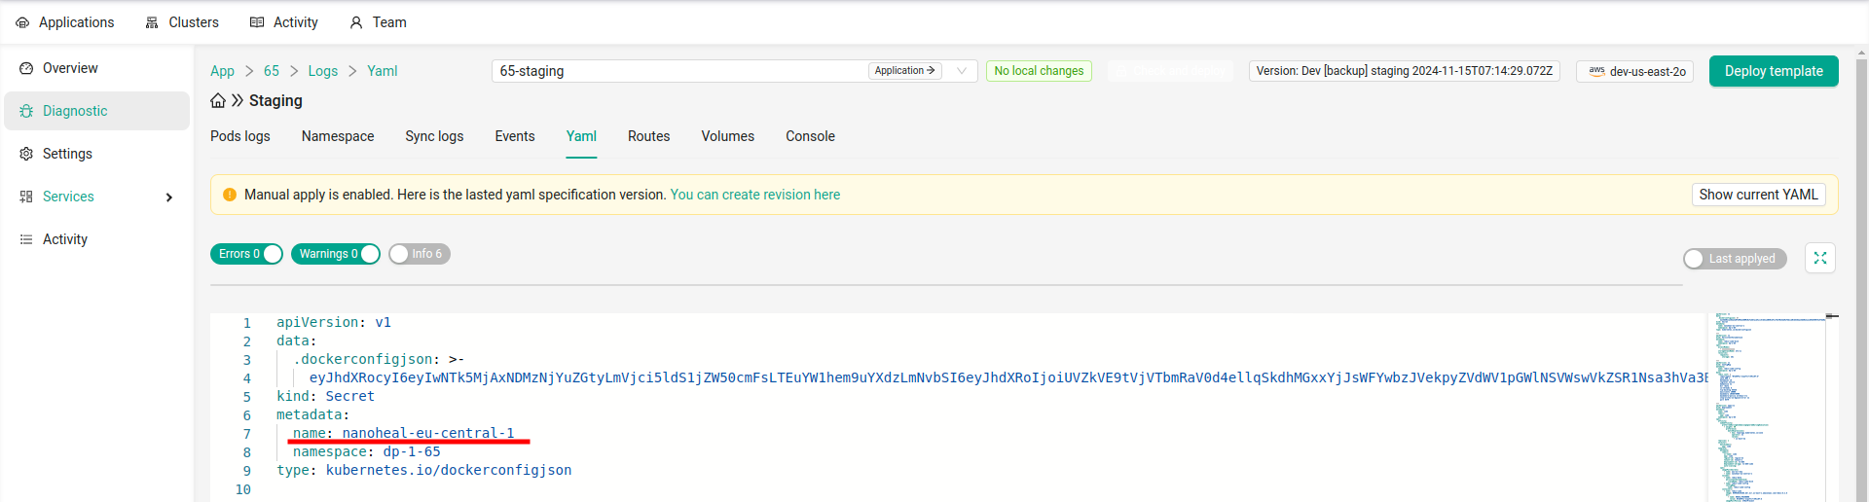The height and width of the screenshot is (502, 1869).
Task: Click the Activity list icon in sidebar
Action: [26, 239]
